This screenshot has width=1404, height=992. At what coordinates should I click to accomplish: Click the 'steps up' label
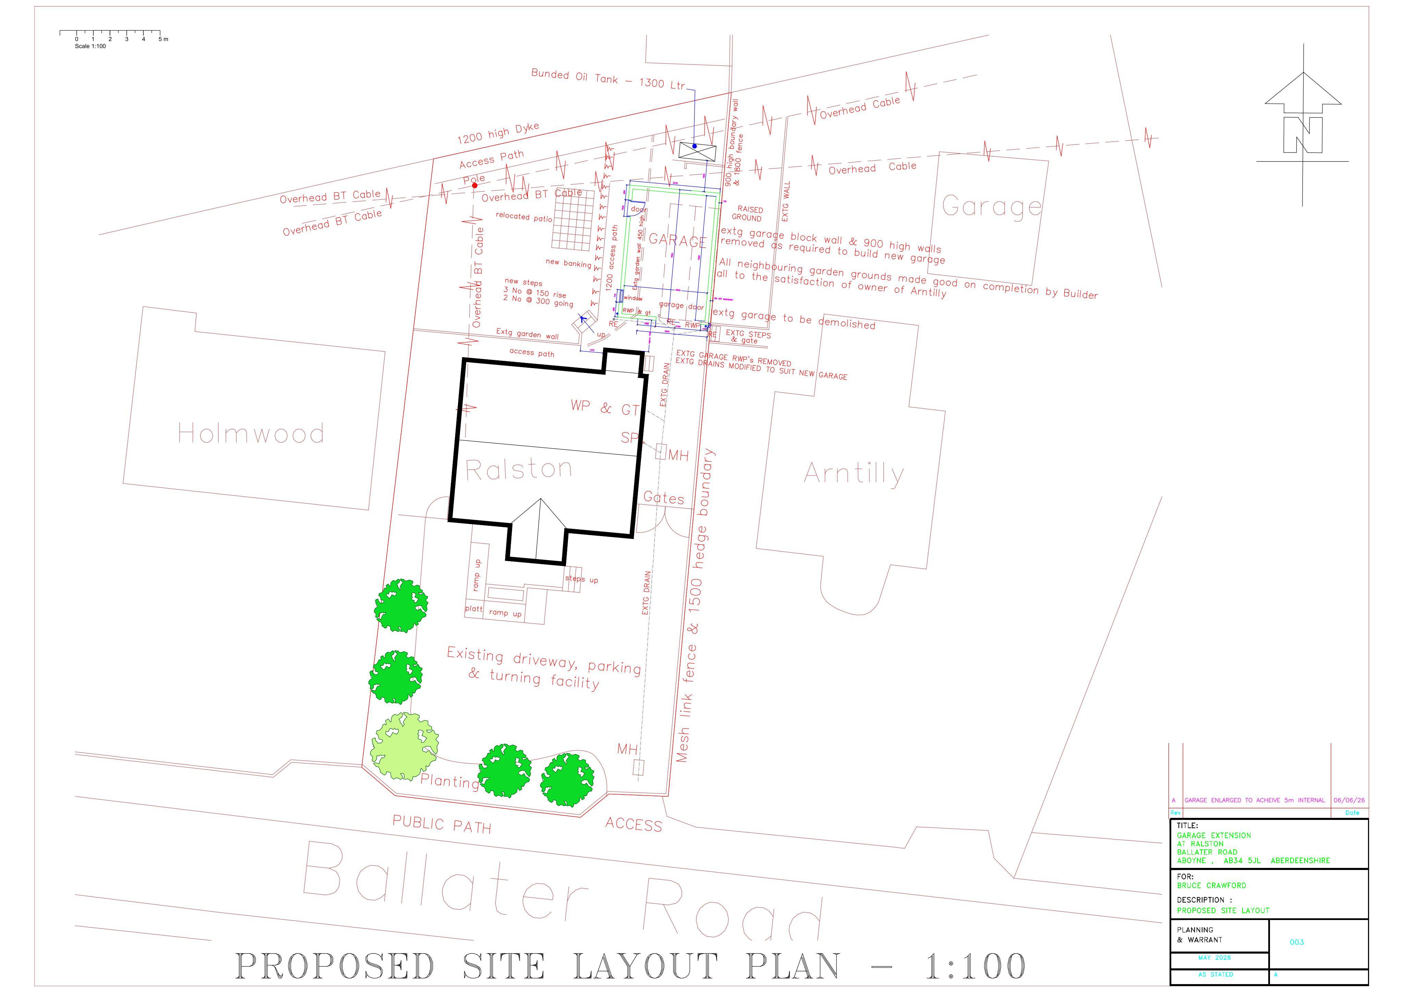(x=582, y=579)
